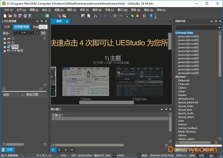The width and height of the screenshot is (223, 158).
Task: Click the Save As disk icon
Action: (20, 16)
